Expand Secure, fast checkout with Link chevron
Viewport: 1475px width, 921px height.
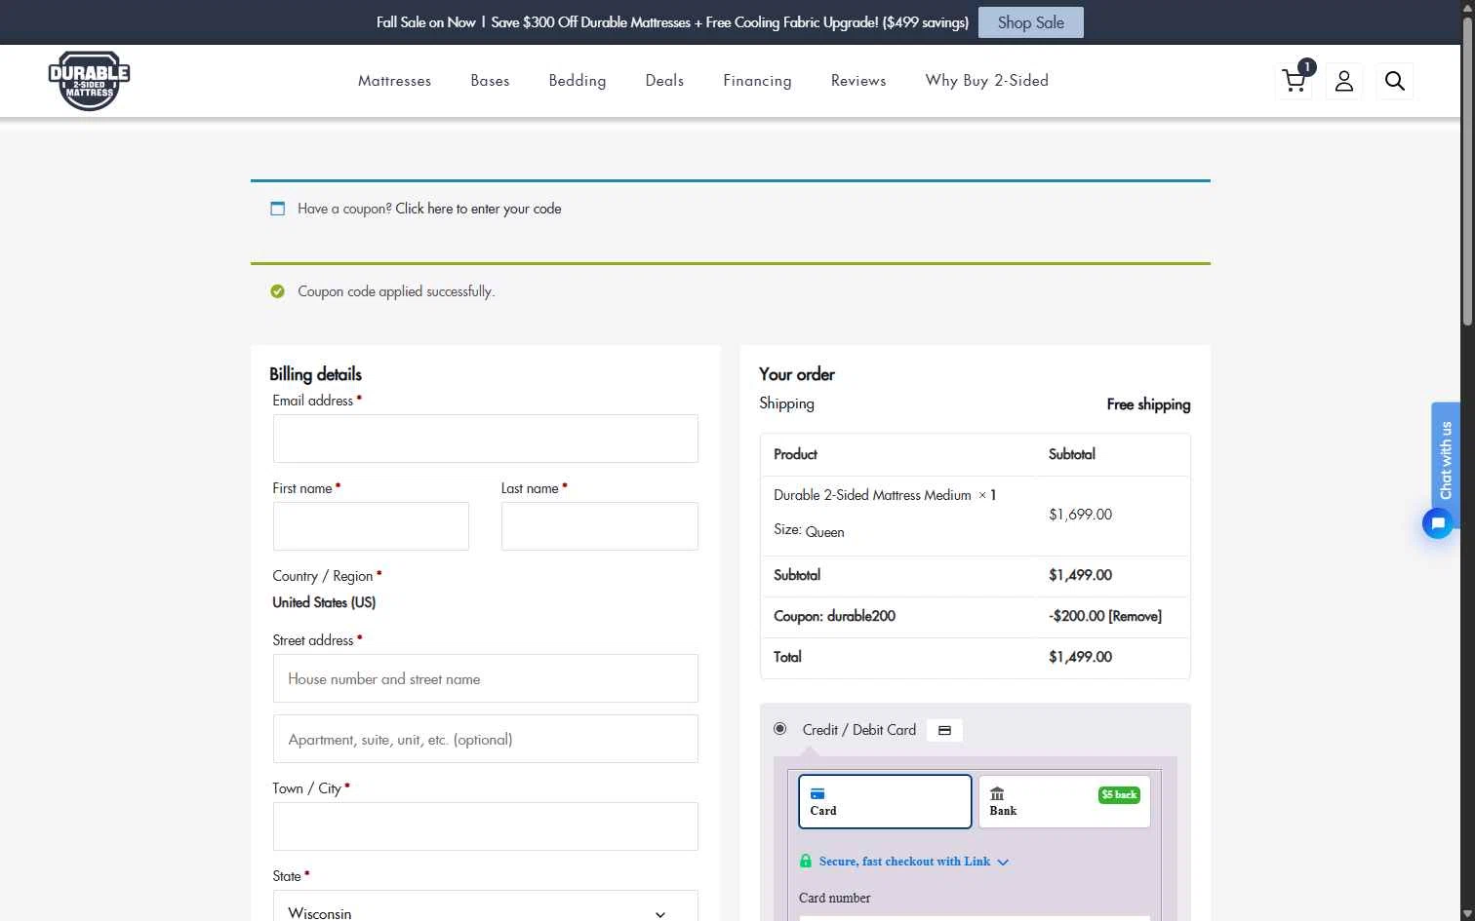[x=1003, y=862]
